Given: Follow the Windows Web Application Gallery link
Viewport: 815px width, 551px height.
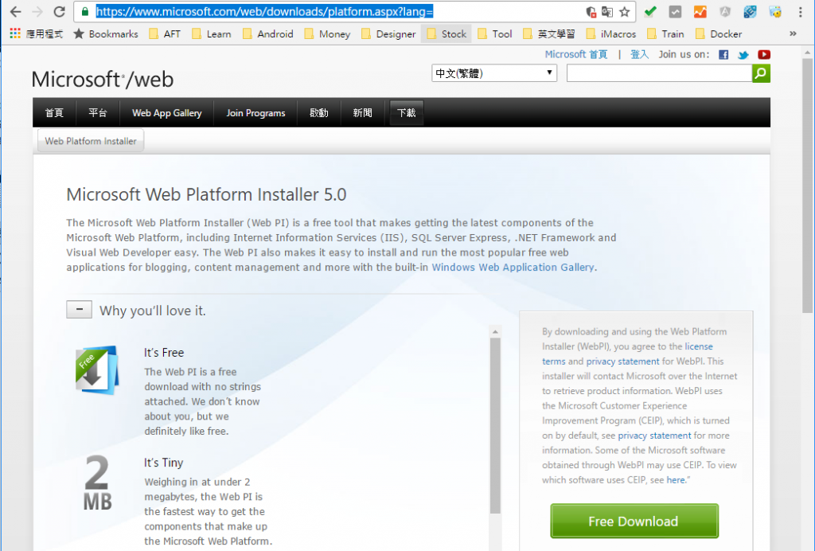Looking at the screenshot, I should (x=513, y=268).
